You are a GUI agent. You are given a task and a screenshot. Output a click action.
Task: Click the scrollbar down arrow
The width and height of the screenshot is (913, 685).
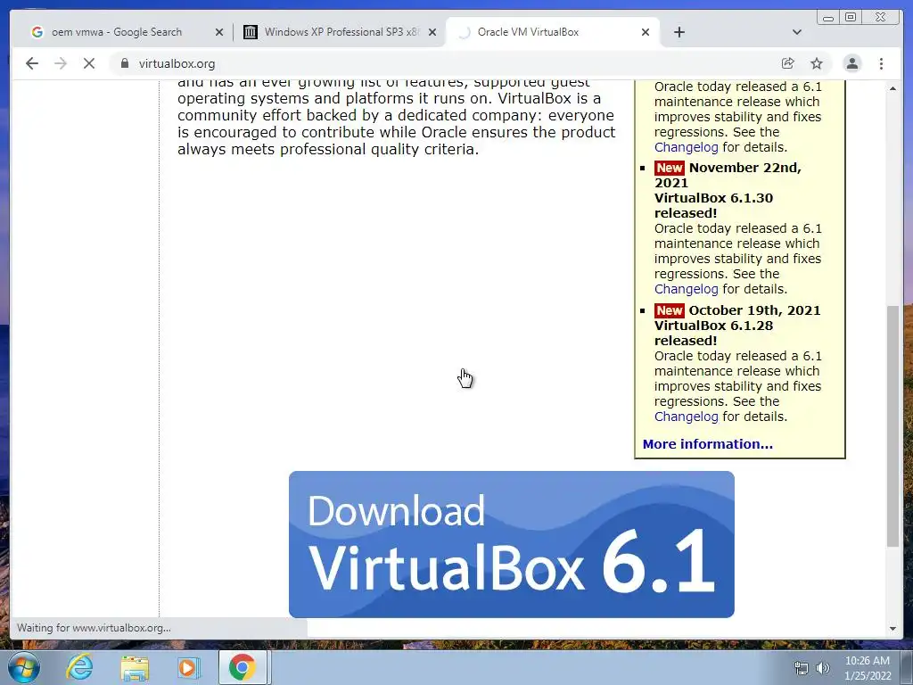pyautogui.click(x=892, y=629)
